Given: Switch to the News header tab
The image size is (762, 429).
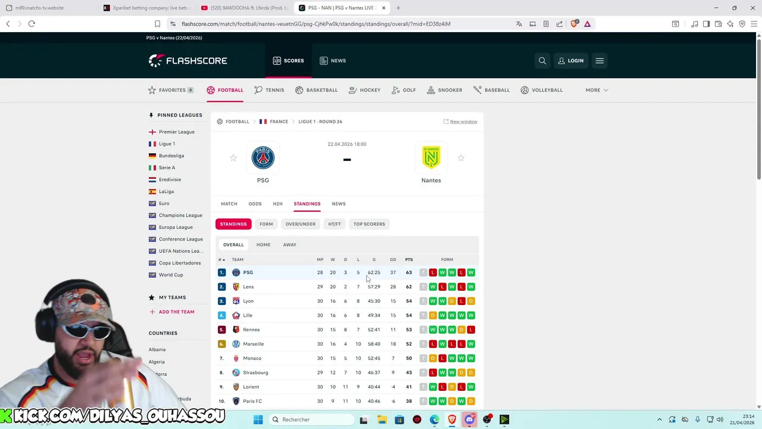Looking at the screenshot, I should pos(333,61).
